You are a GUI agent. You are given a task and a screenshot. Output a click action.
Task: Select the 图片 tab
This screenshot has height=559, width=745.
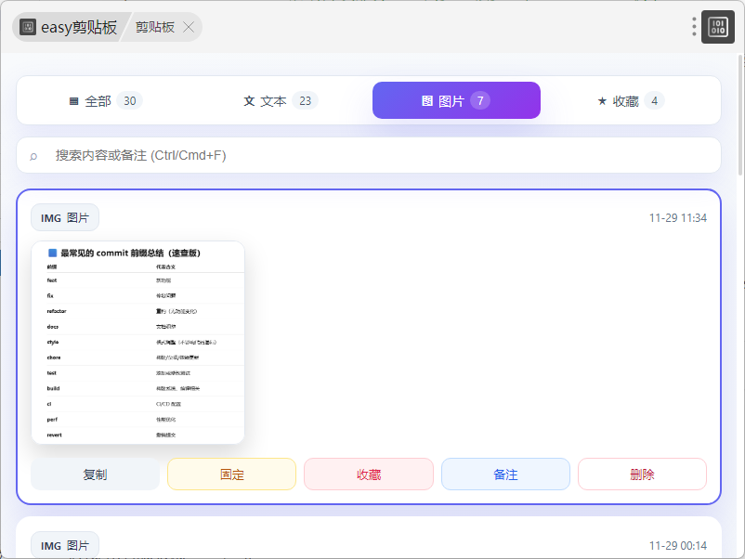tap(455, 101)
